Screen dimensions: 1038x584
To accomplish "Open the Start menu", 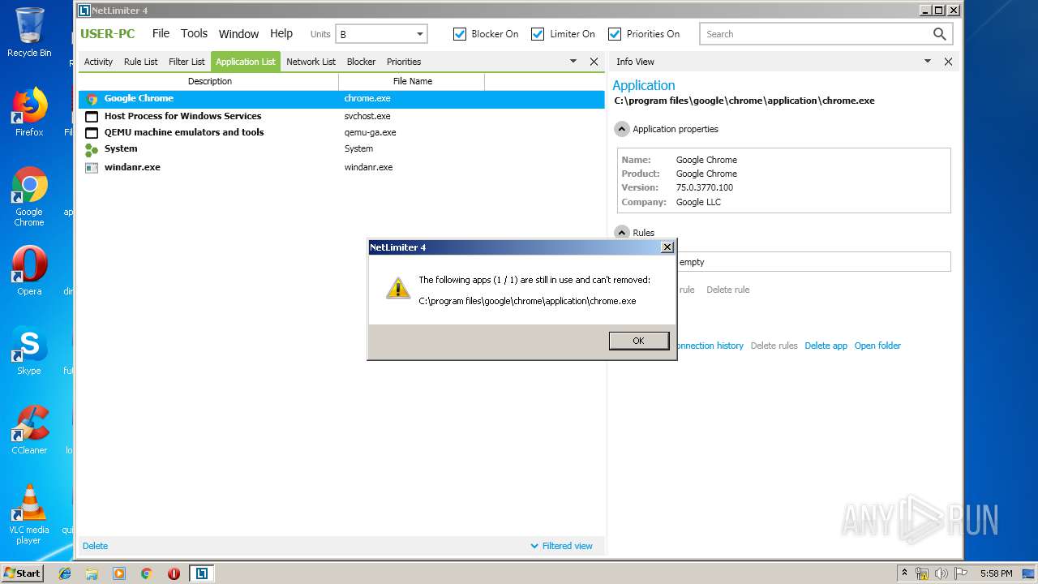I will [x=22, y=573].
